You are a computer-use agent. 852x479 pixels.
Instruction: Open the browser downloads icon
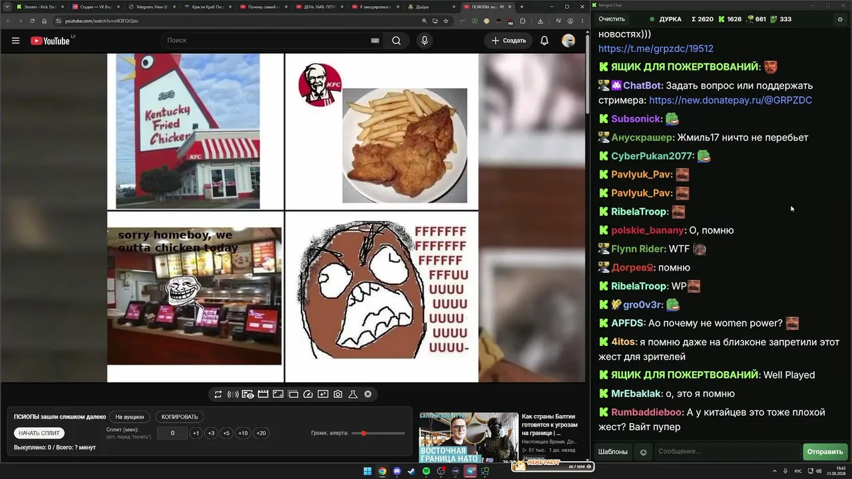tap(540, 21)
